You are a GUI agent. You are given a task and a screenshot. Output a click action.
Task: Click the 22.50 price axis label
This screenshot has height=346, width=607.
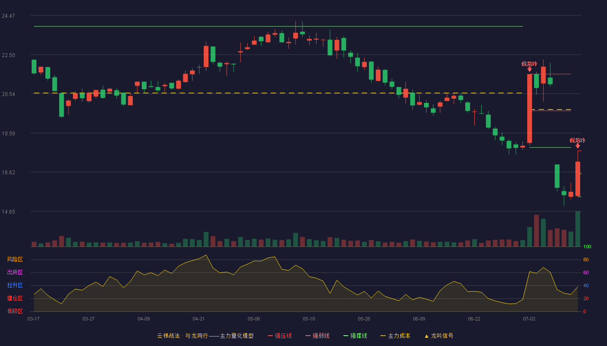point(8,55)
